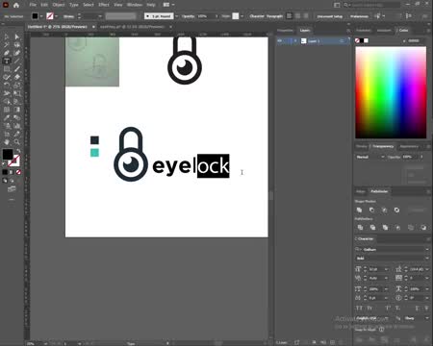Switch to the Properties tab
This screenshot has width=433, height=346.
[285, 31]
